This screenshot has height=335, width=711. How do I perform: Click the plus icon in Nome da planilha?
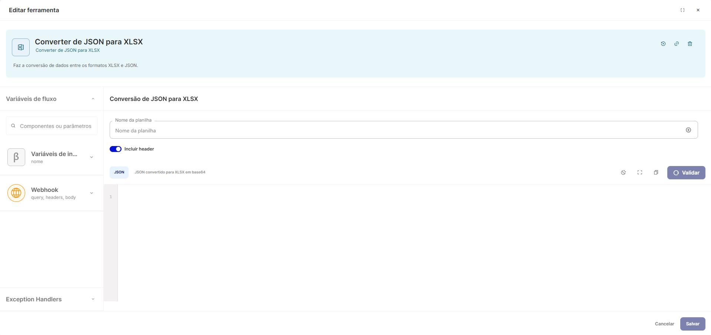pyautogui.click(x=688, y=130)
